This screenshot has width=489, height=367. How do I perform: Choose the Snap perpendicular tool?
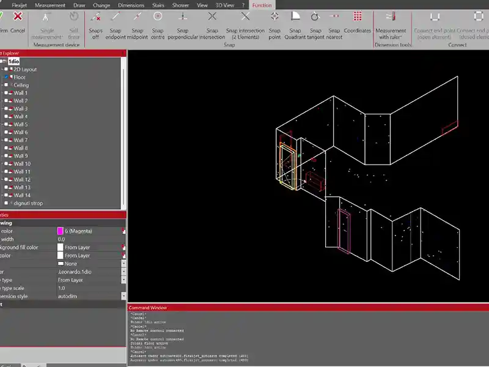coord(182,17)
